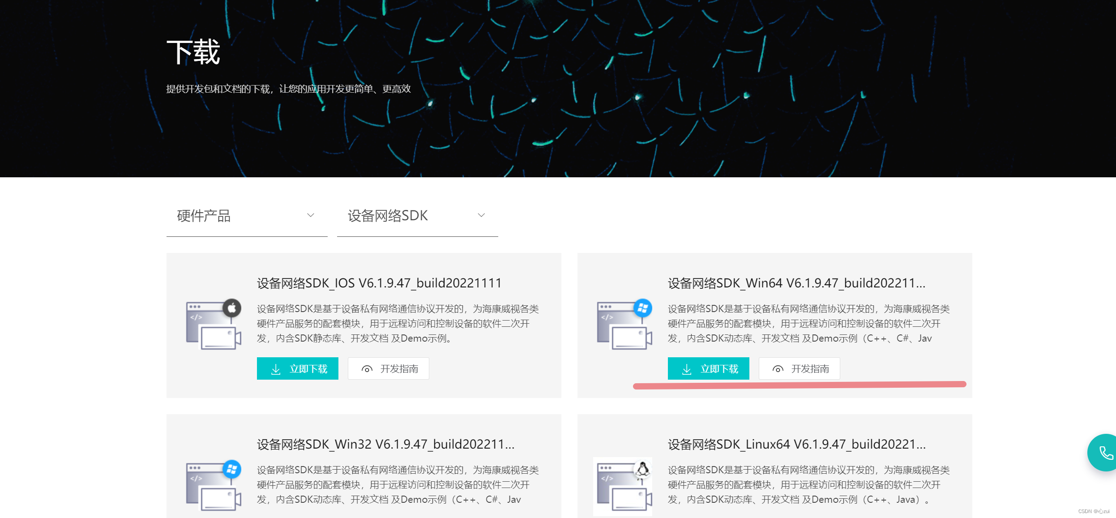Click the Apple logo SDK thumbnail
Screen dimensions: 1116x518
(x=214, y=324)
